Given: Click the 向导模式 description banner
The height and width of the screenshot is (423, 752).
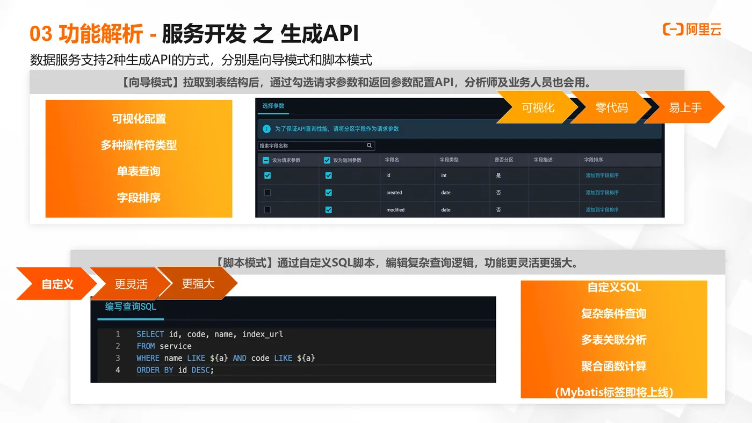Looking at the screenshot, I should [x=357, y=82].
